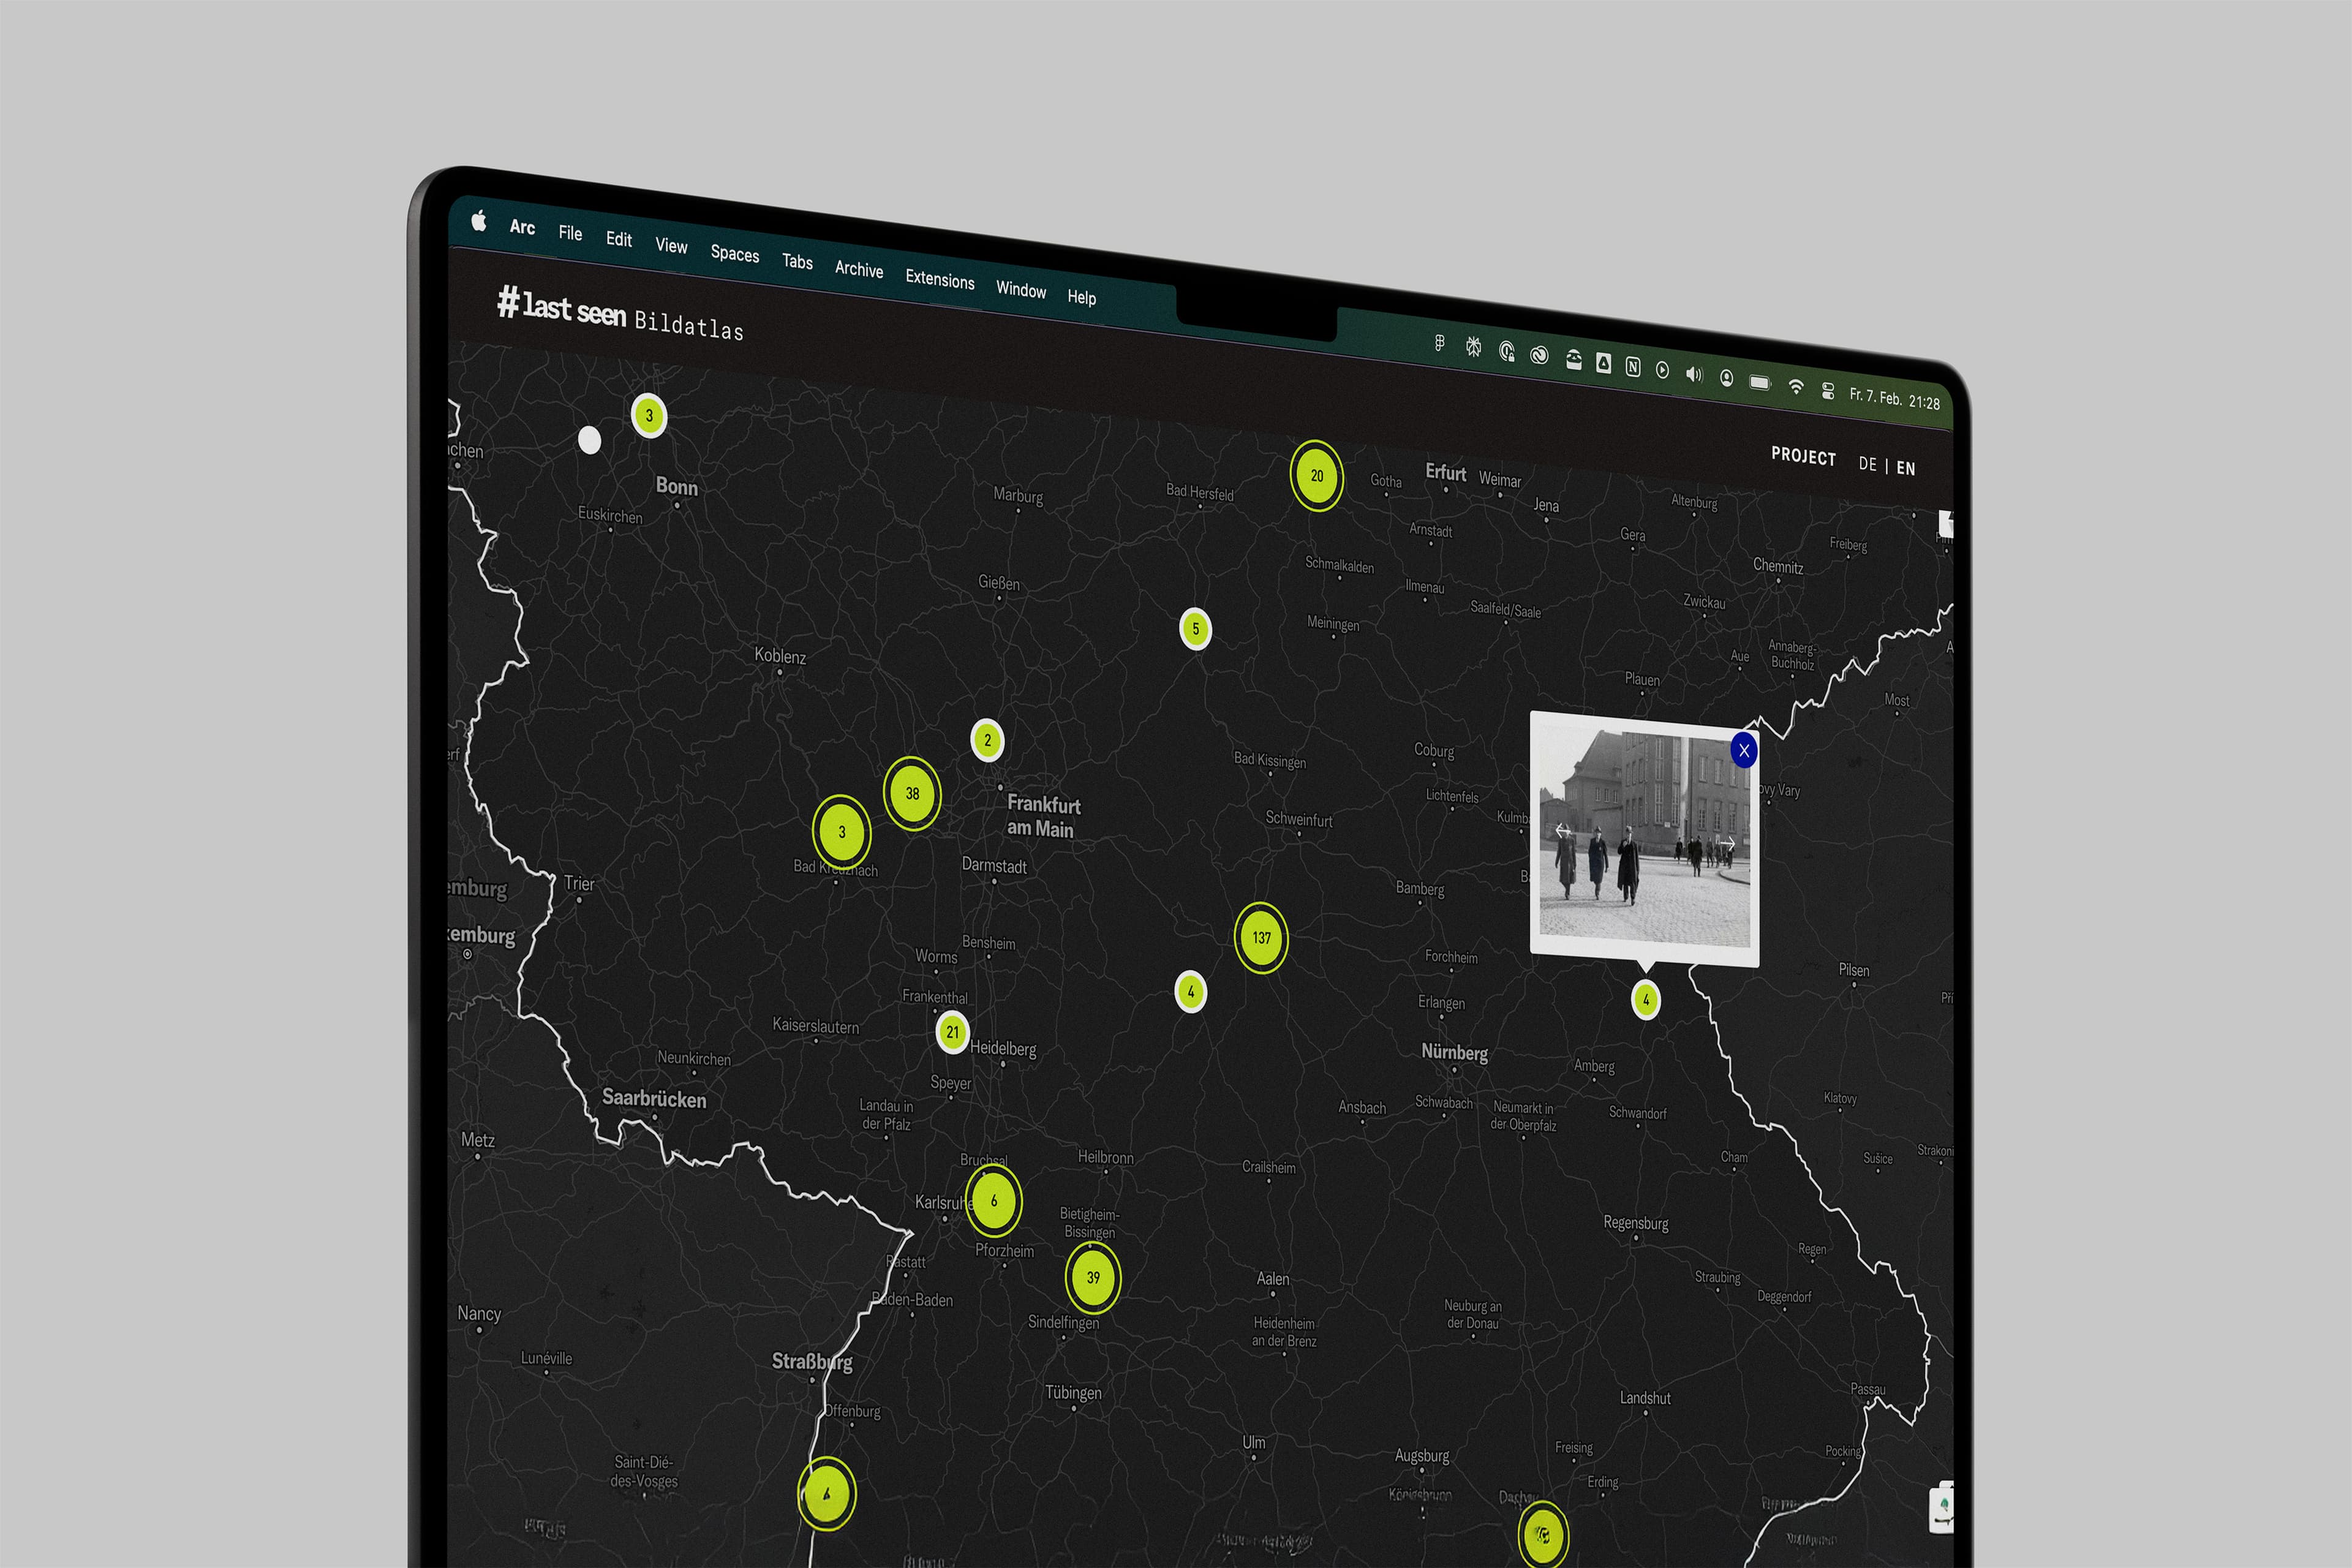Click cluster marker 39 near Sindelfingen
This screenshot has width=2352, height=1568.
[1093, 1278]
